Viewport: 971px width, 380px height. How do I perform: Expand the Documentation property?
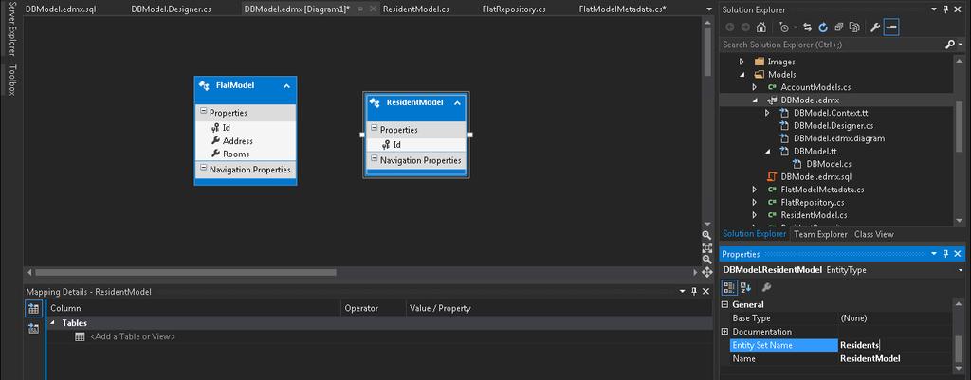click(725, 332)
